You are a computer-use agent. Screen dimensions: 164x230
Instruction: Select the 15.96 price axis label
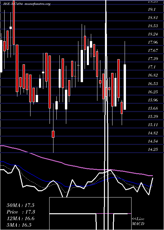pyautogui.click(x=153, y=100)
